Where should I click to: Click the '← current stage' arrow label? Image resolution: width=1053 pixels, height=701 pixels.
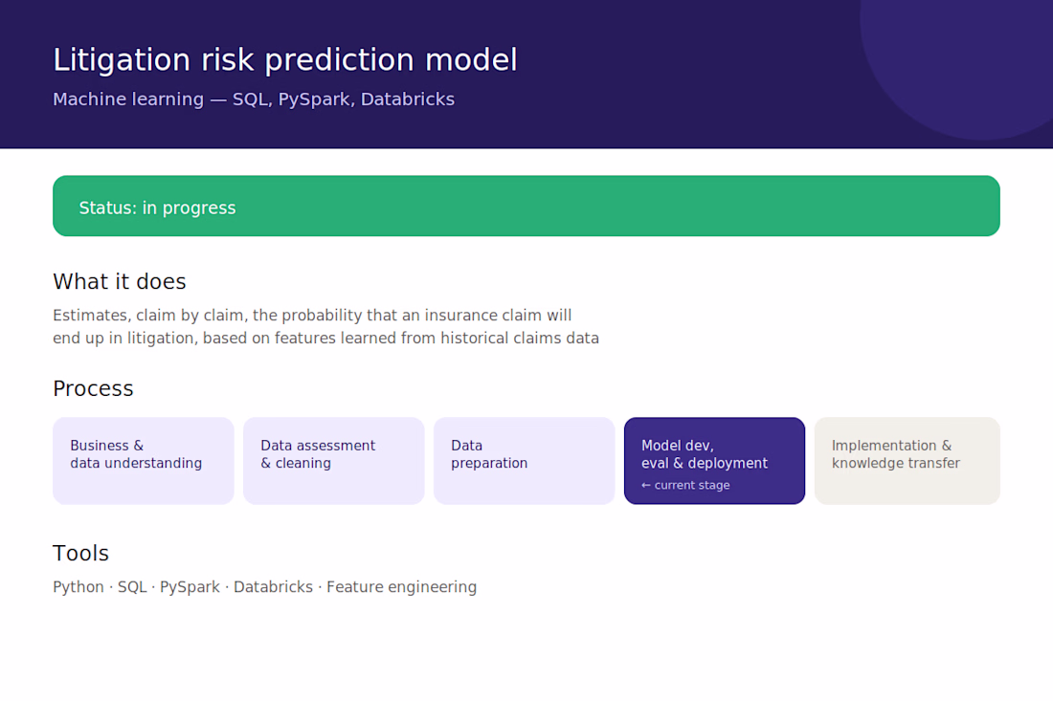click(685, 485)
